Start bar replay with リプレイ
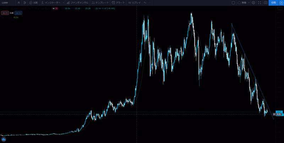Viewport: 284px width, 143px height. click(x=134, y=2)
